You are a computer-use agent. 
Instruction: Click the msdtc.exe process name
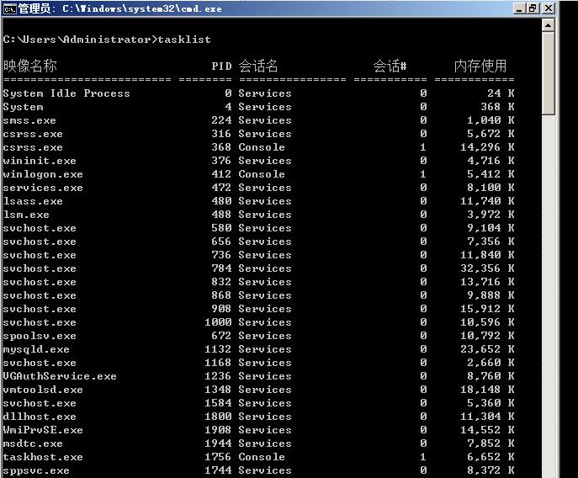[x=33, y=443]
